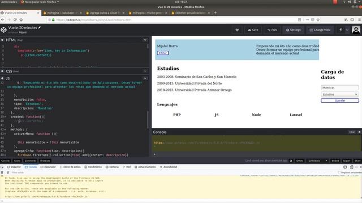Open devtools Editor de estilos tab
362x203 pixels.
[70, 167]
